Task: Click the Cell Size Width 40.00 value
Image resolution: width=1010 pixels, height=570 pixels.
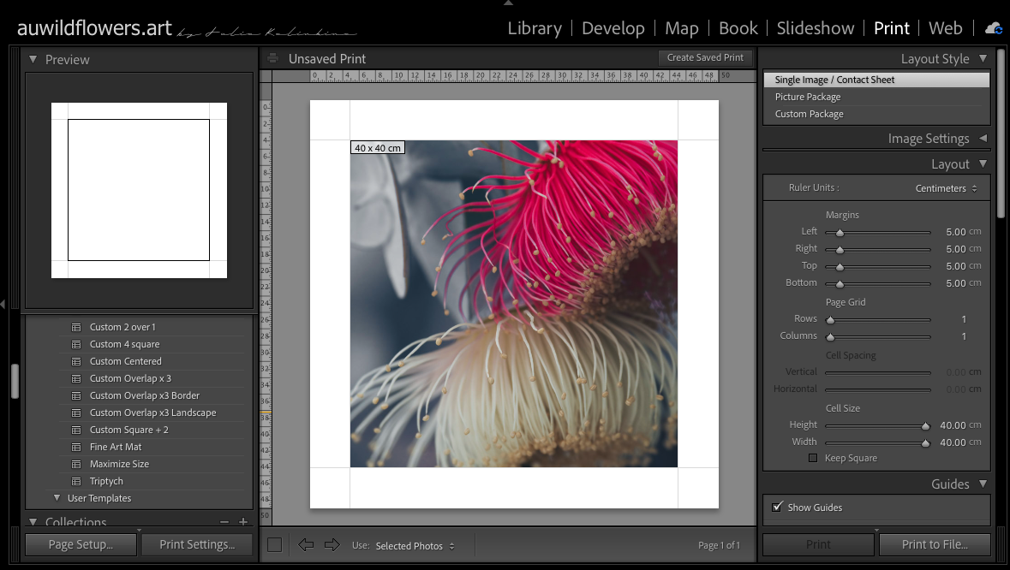Action: pos(953,442)
